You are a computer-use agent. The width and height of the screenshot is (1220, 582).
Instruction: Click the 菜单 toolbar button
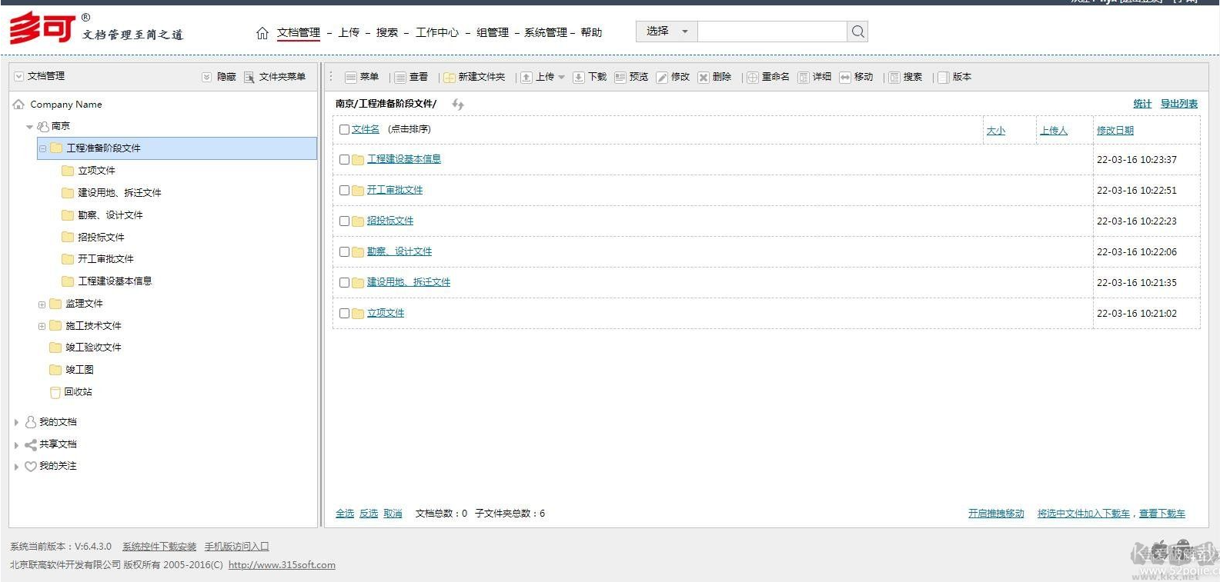coord(362,77)
